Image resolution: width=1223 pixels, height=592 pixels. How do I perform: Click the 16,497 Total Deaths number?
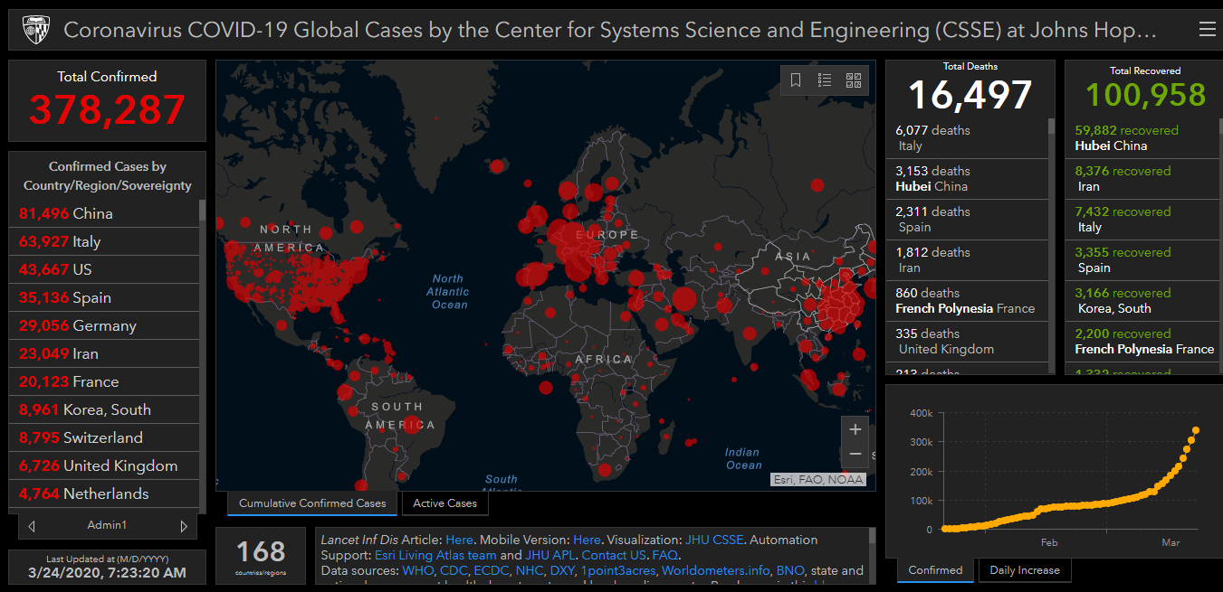point(970,95)
